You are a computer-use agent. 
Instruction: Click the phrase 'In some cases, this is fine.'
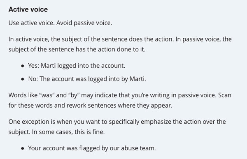click(68, 132)
